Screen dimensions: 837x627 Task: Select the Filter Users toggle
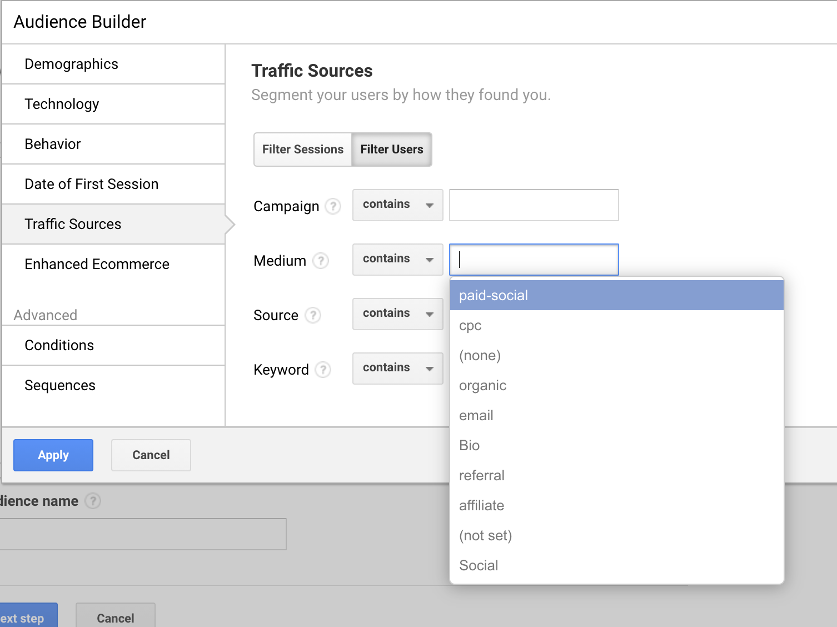[x=392, y=150]
